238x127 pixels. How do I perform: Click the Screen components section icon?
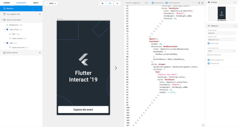tap(4, 20)
